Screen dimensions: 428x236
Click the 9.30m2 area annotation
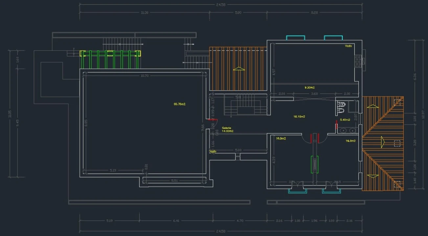pos(309,88)
